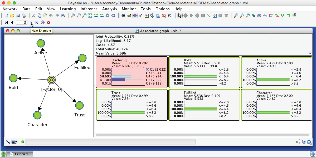Click the Associate... window button in taskbar

pos(20,154)
